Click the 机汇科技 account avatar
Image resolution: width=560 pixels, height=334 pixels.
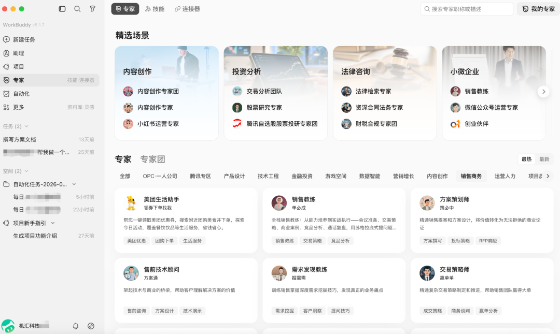click(x=8, y=326)
